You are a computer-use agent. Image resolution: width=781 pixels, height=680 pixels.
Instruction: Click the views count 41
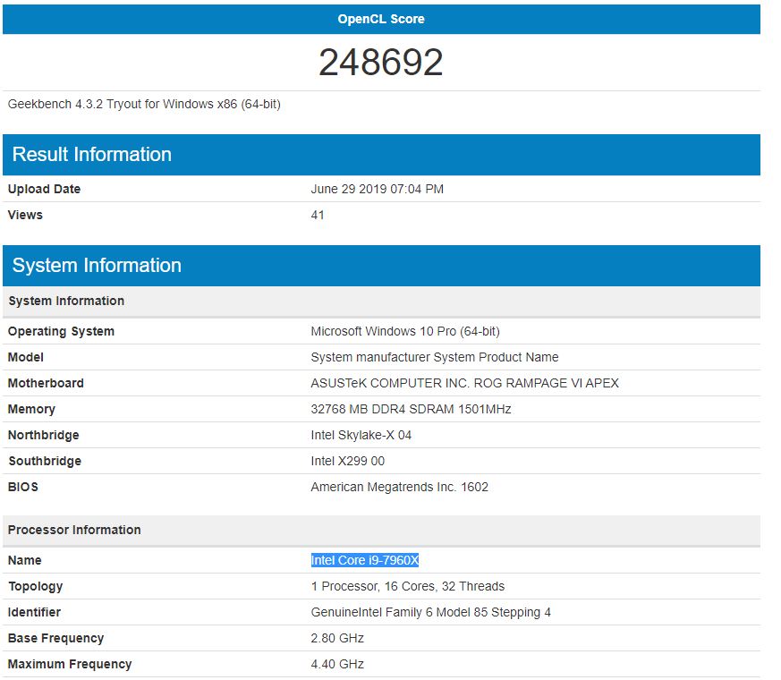[x=318, y=215]
